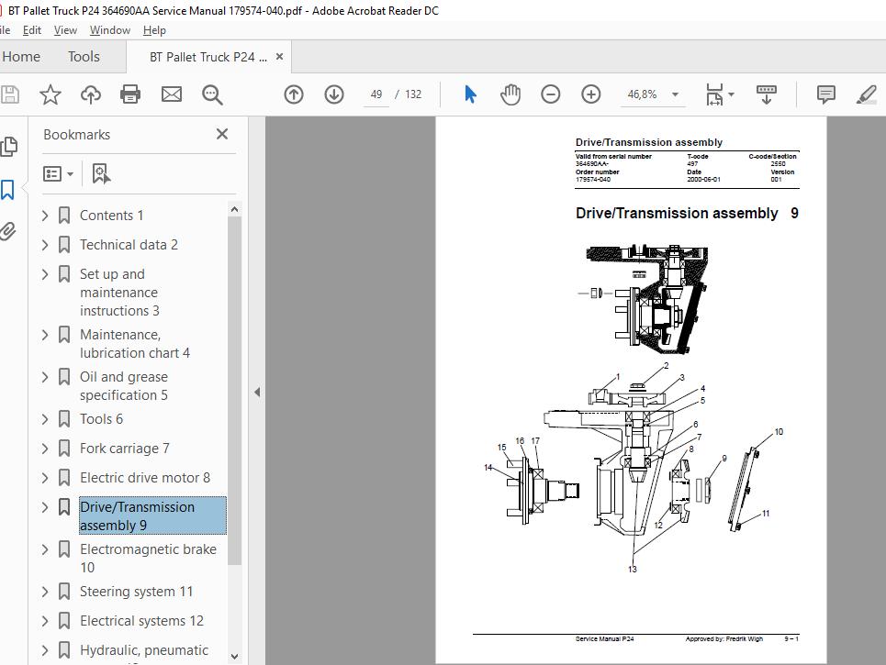This screenshot has width=886, height=665.
Task: Activate the Hand pan tool
Action: coord(510,94)
